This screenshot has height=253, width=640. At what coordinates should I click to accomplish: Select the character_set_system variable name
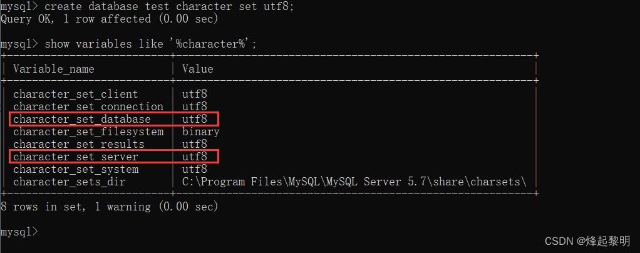pyautogui.click(x=76, y=169)
